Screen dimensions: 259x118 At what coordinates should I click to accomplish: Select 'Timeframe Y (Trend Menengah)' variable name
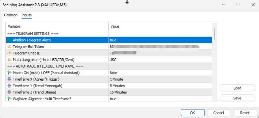38,86
